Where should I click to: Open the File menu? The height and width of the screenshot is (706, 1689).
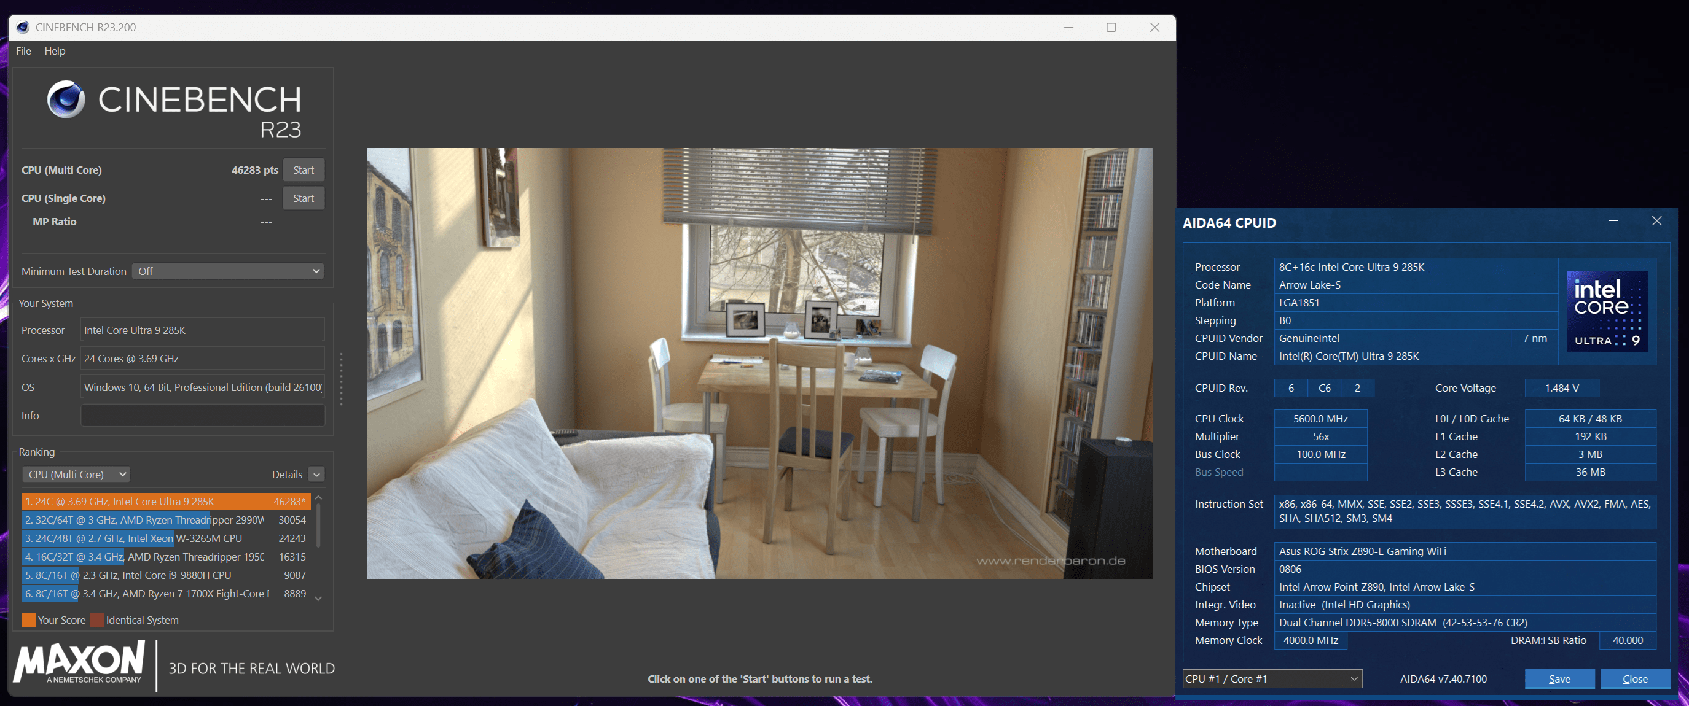[23, 51]
